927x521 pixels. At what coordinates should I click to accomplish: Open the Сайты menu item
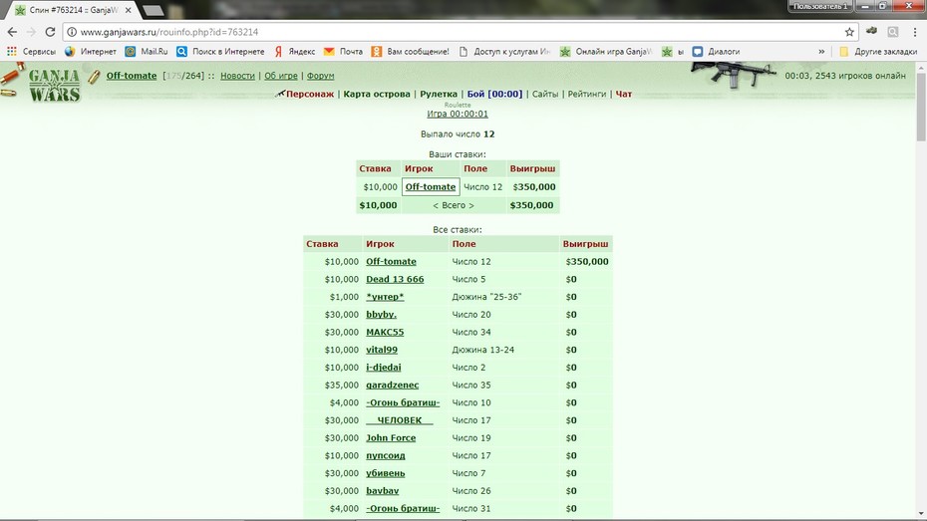pos(545,94)
